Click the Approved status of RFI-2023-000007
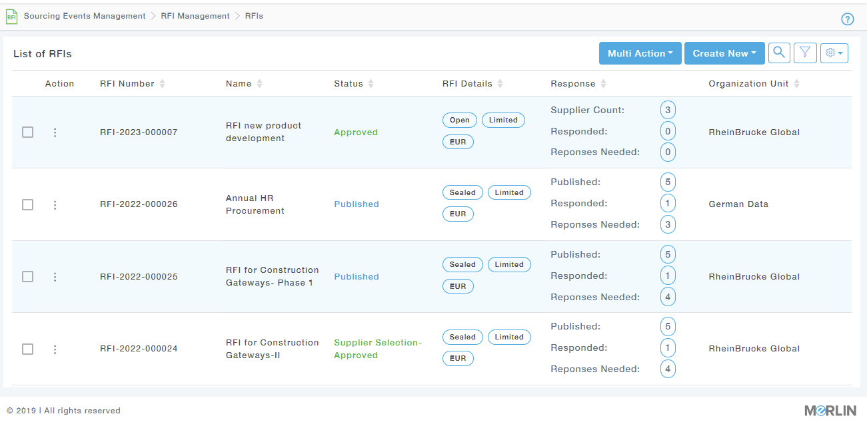 pyautogui.click(x=356, y=132)
